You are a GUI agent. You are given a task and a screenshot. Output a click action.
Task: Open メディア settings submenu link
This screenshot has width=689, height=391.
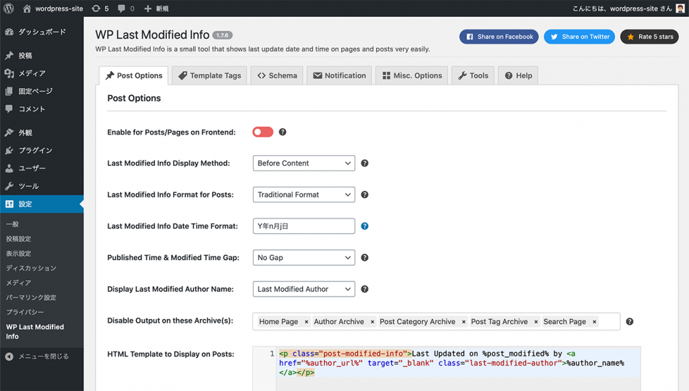(18, 283)
